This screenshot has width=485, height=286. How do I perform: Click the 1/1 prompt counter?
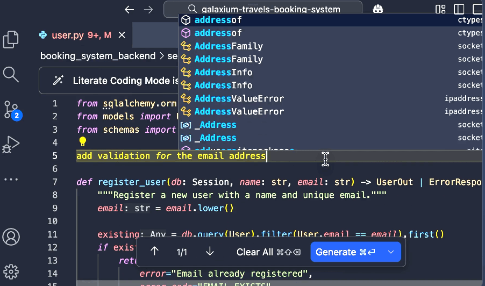(x=182, y=252)
